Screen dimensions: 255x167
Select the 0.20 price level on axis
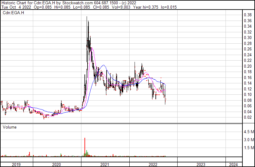(x=248, y=66)
